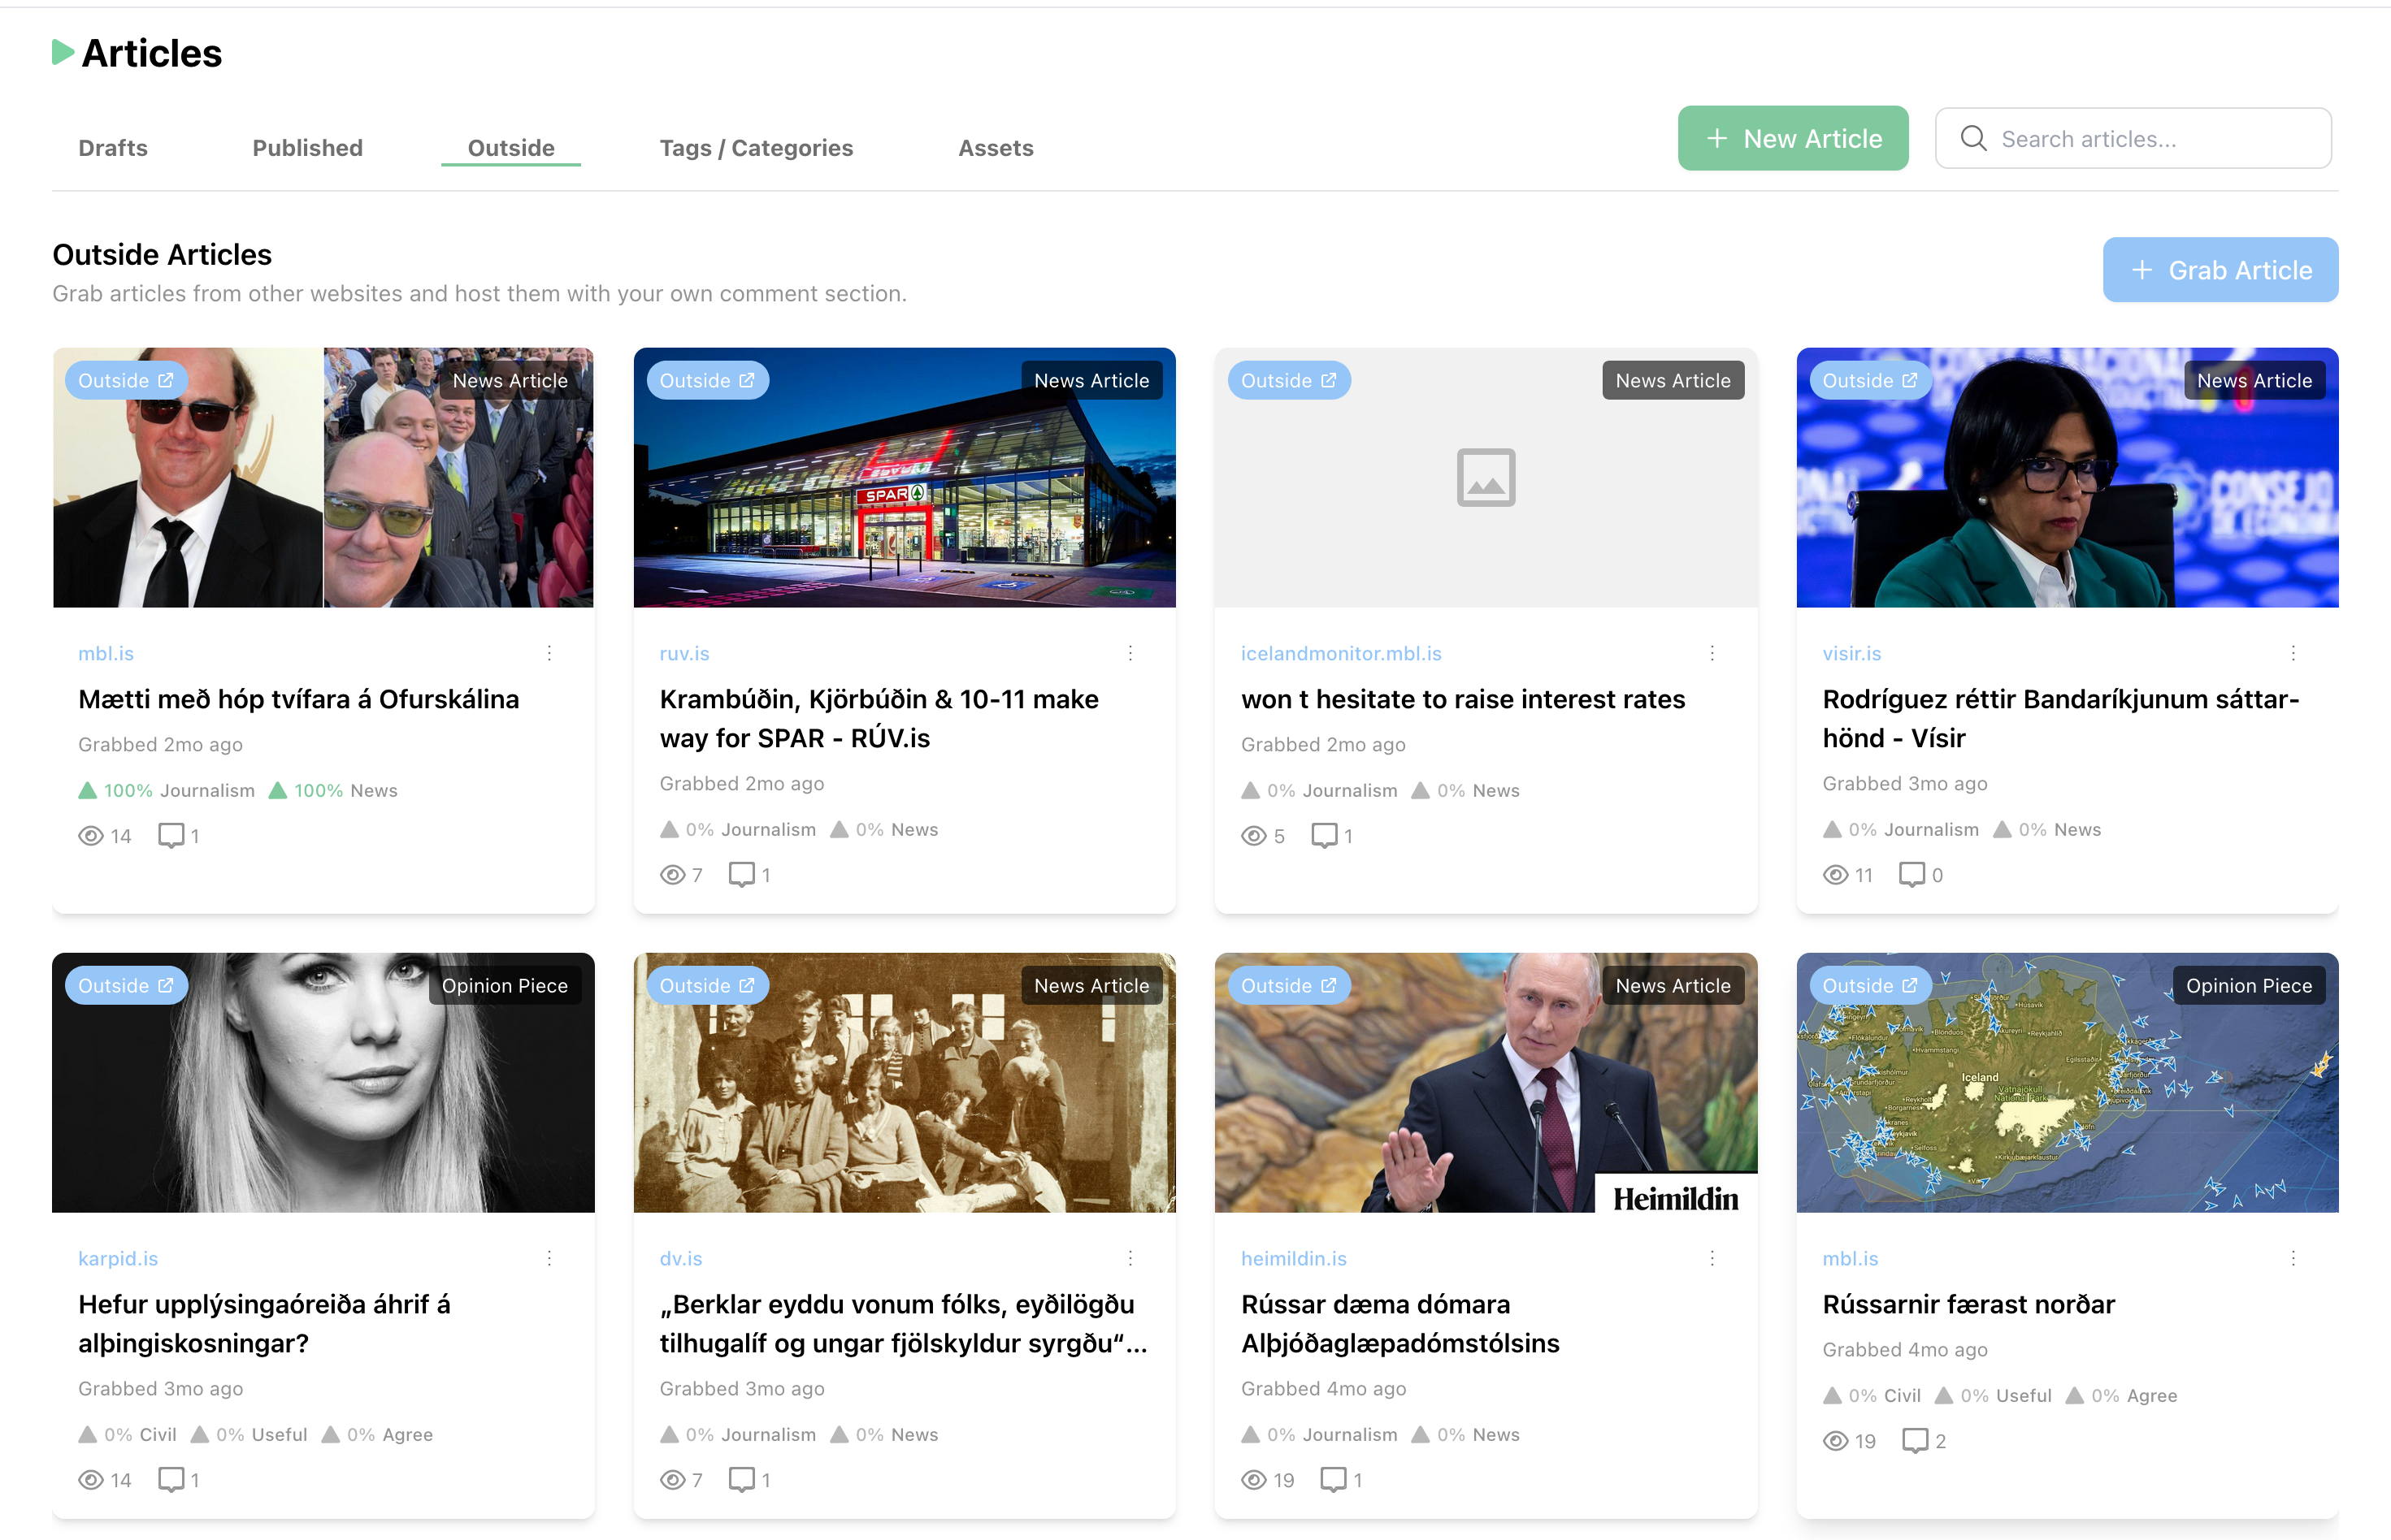This screenshot has width=2391, height=1540.
Task: Click the eye views icon under the SPAR article
Action: (672, 874)
